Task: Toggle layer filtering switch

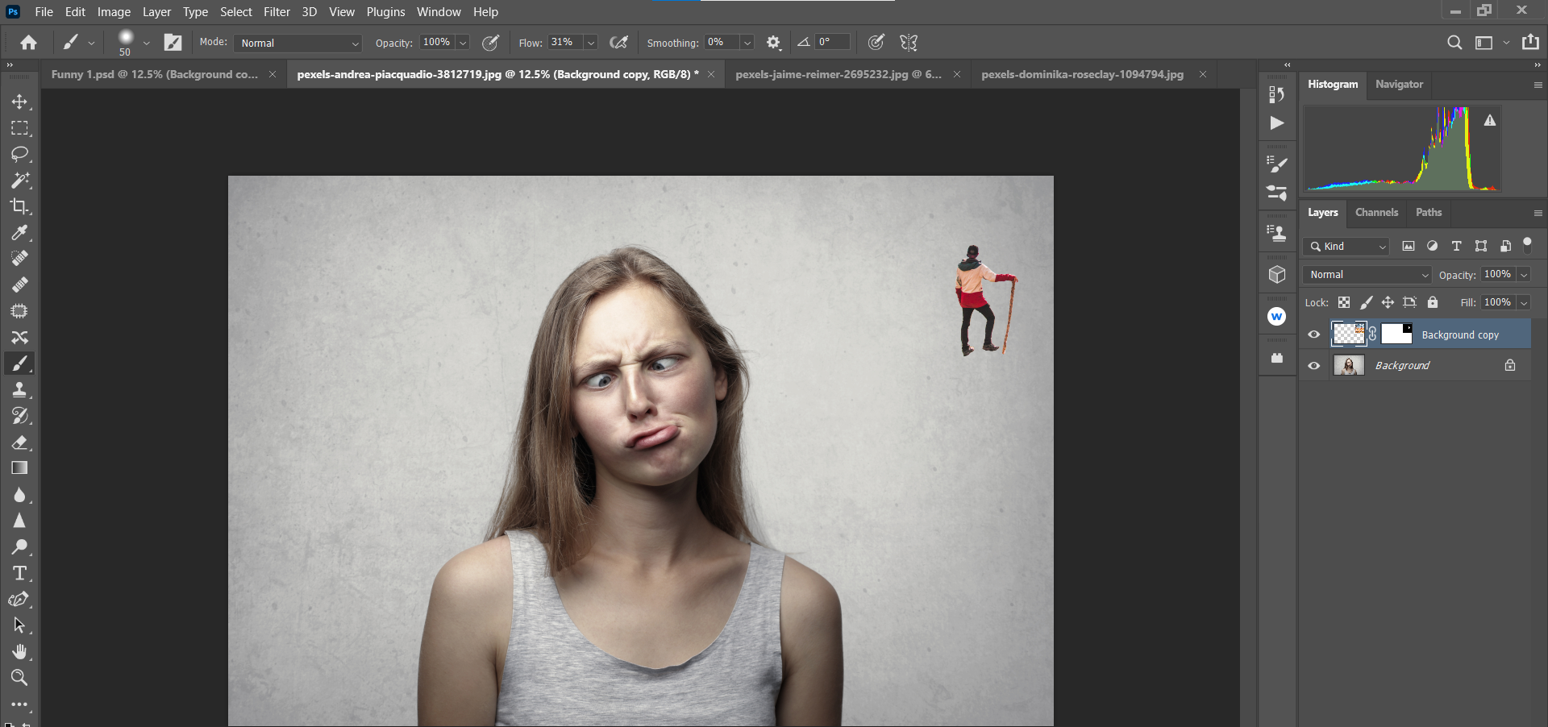Action: coord(1527,245)
